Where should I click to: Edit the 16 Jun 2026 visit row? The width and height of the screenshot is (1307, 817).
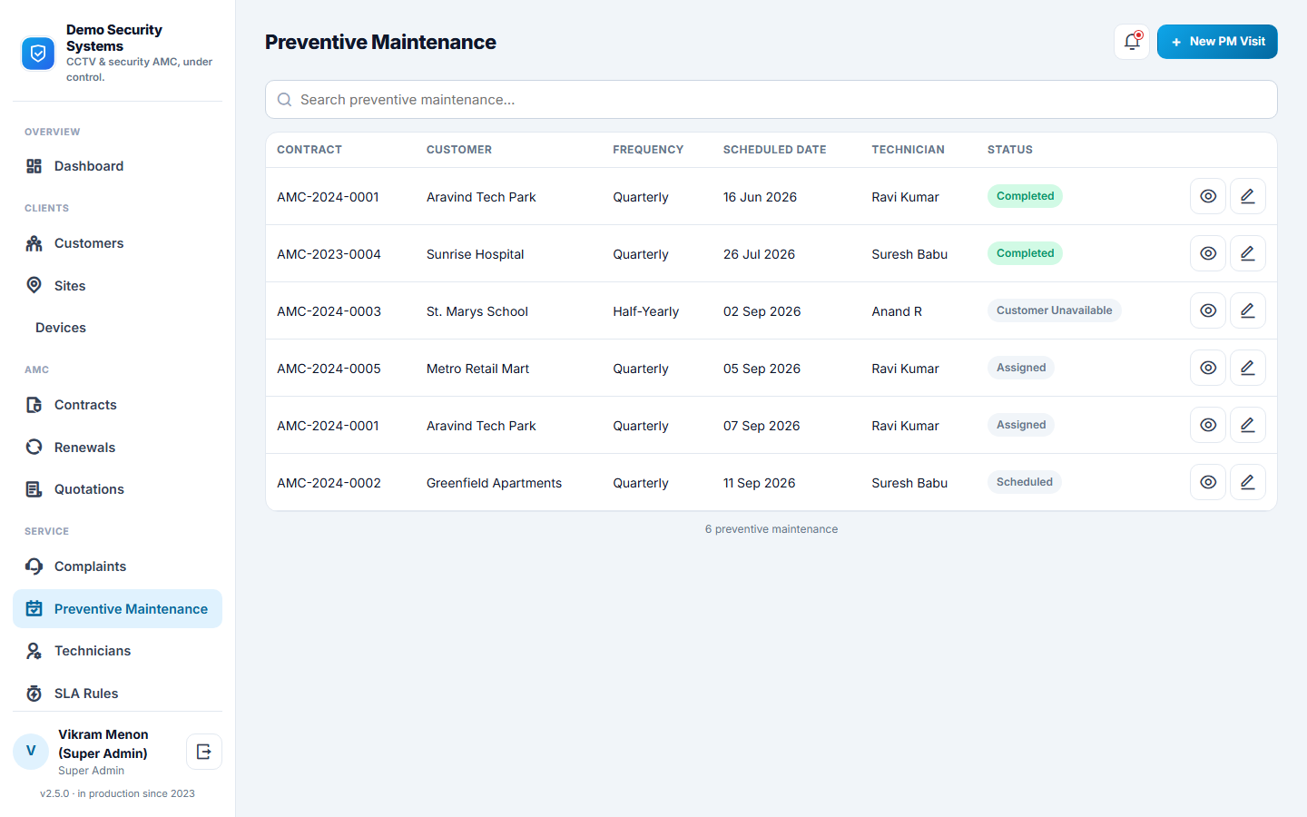click(1248, 196)
